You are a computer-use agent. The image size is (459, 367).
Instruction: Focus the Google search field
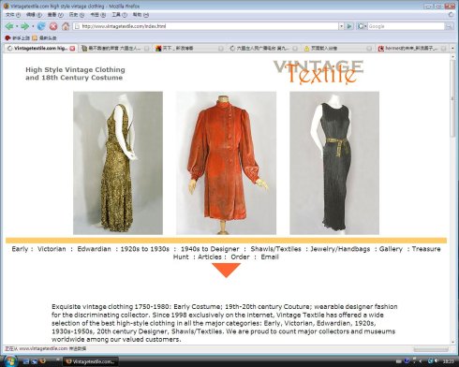(406, 26)
